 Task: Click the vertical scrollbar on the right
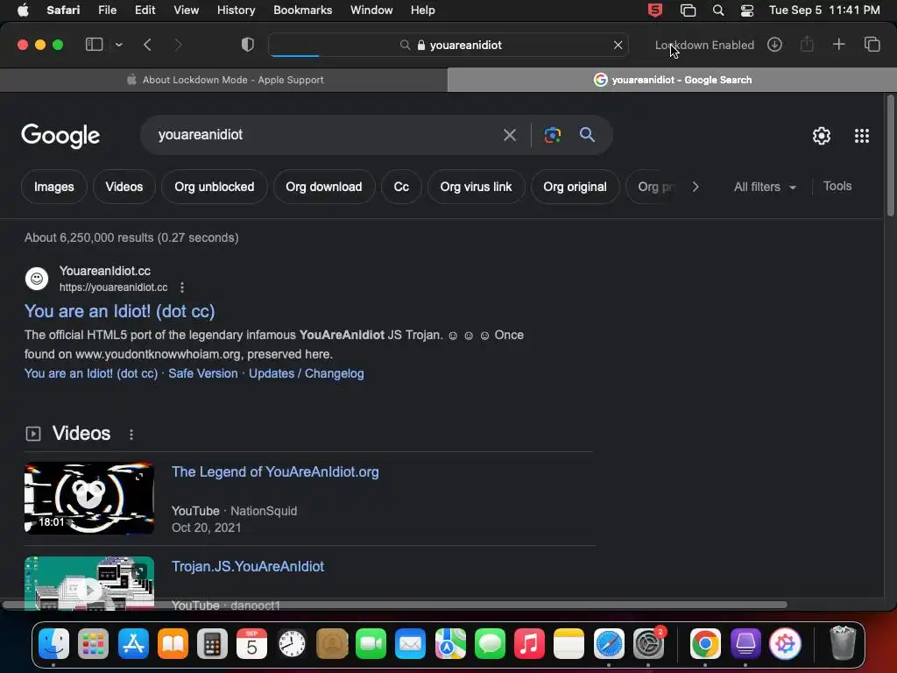890,156
